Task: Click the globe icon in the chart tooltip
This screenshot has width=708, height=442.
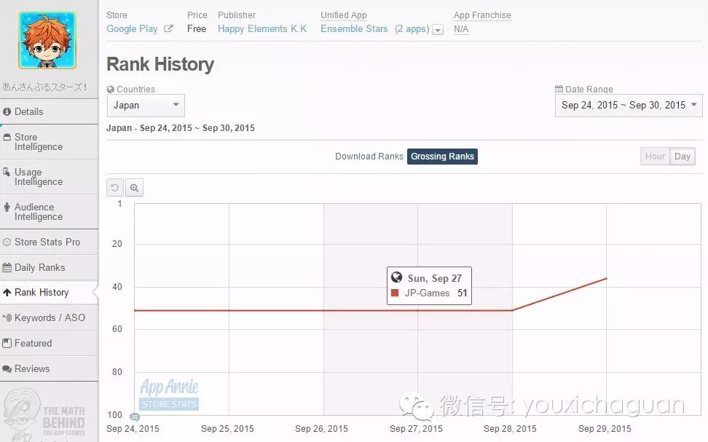Action: [x=396, y=277]
